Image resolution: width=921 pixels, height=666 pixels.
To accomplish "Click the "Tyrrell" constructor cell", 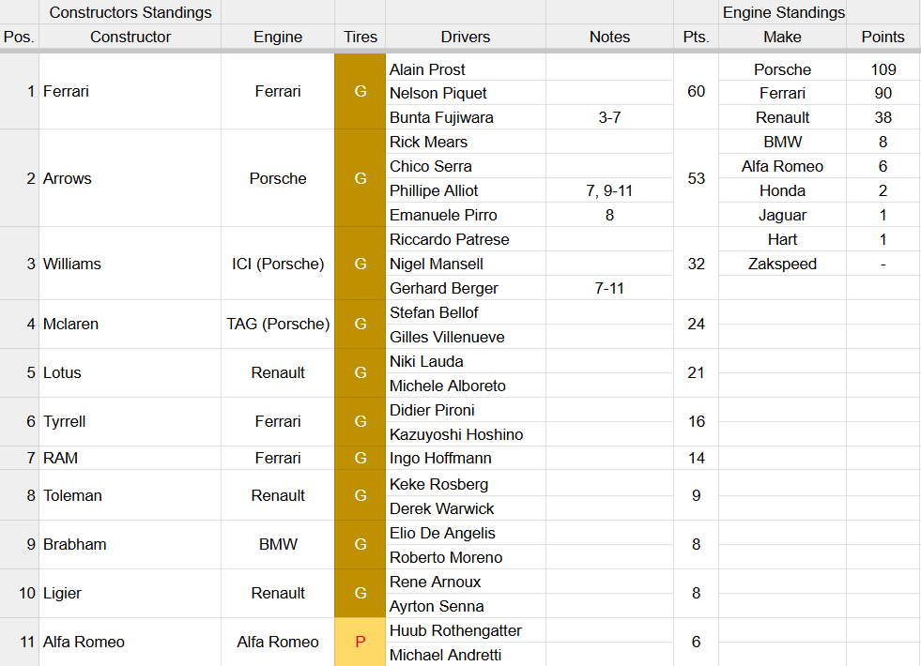I will point(130,421).
